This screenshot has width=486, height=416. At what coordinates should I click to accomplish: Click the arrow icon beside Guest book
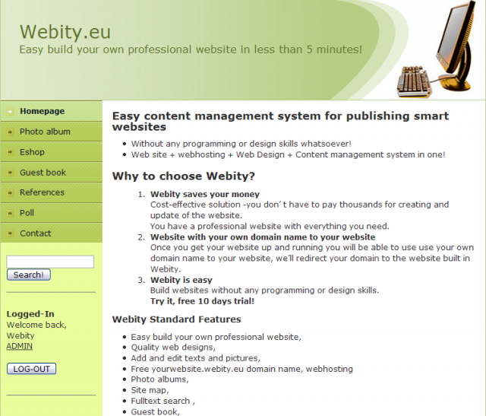tap(10, 173)
